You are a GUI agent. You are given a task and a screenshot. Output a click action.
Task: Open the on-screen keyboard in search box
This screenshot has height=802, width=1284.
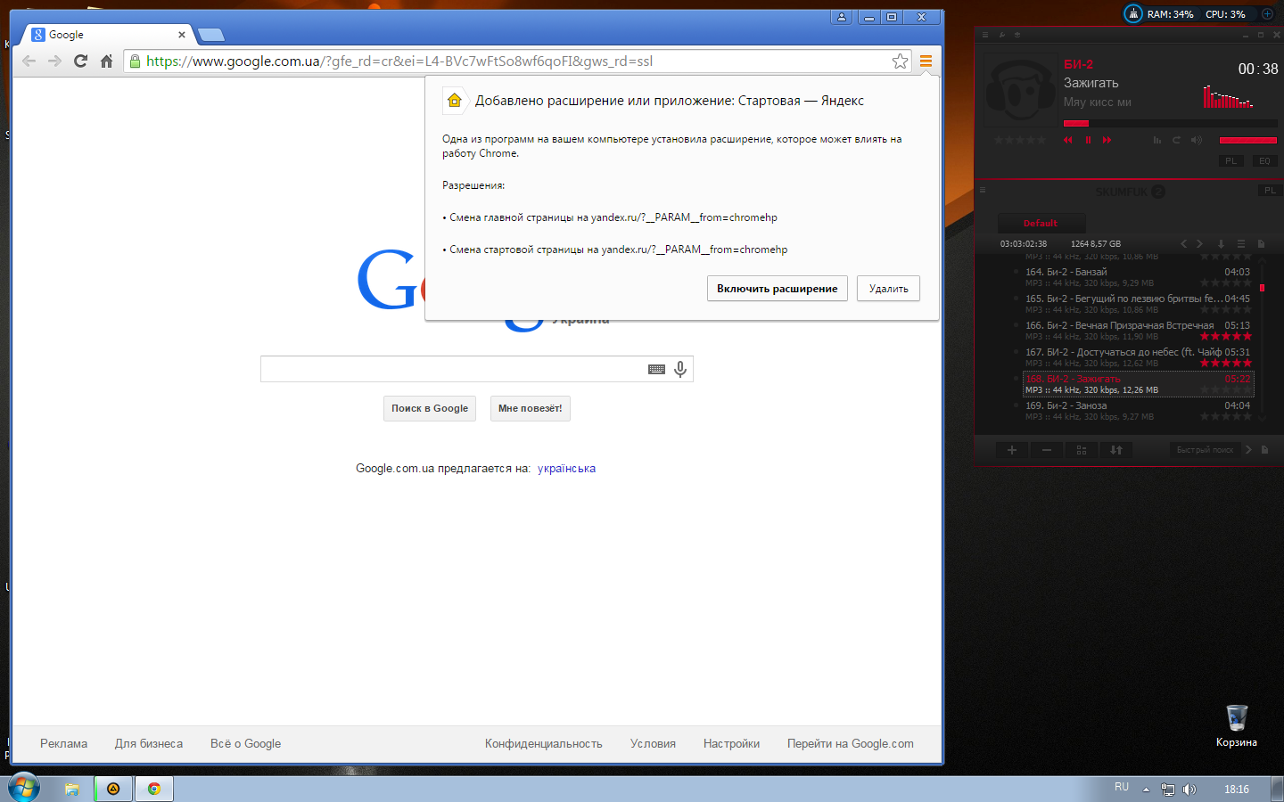(656, 369)
